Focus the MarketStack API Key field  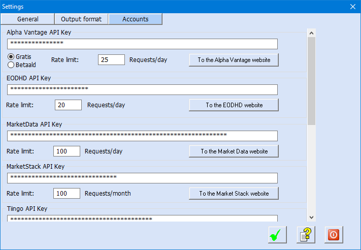[142, 178]
